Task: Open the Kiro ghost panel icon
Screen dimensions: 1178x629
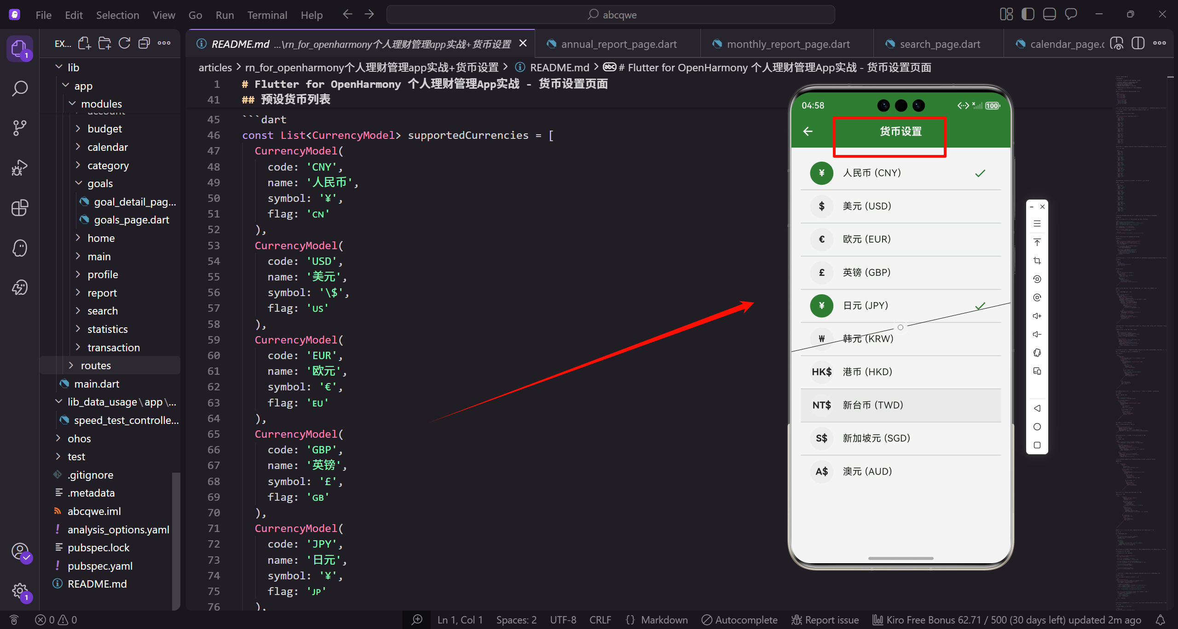Action: coord(19,248)
